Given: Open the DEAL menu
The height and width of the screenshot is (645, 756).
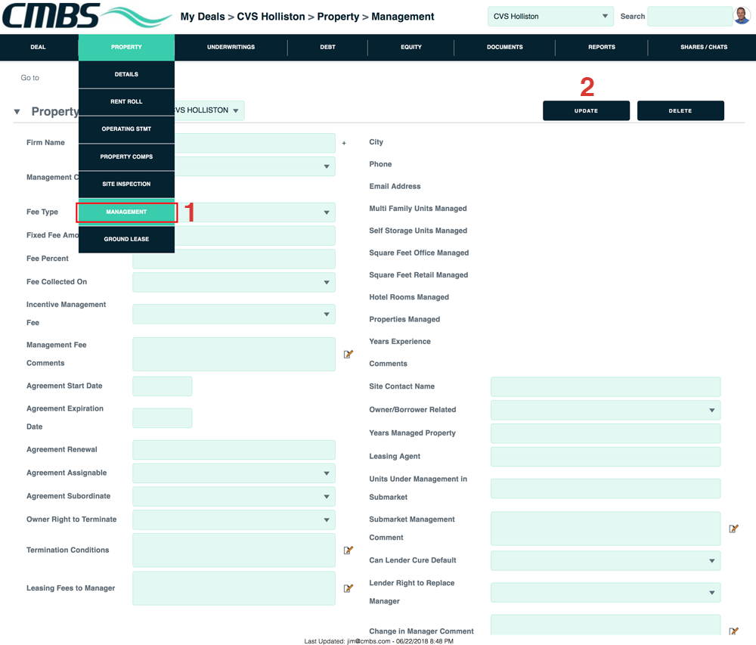Looking at the screenshot, I should point(38,47).
